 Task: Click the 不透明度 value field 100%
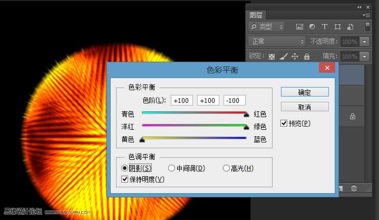pos(349,42)
